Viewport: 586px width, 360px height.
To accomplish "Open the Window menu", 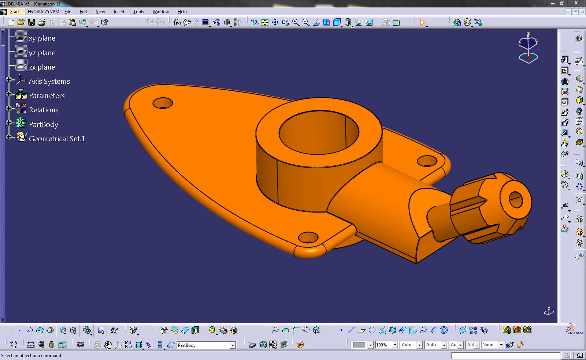I will click(x=161, y=12).
